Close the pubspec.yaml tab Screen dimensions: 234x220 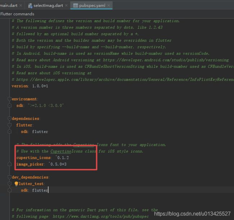(109, 5)
